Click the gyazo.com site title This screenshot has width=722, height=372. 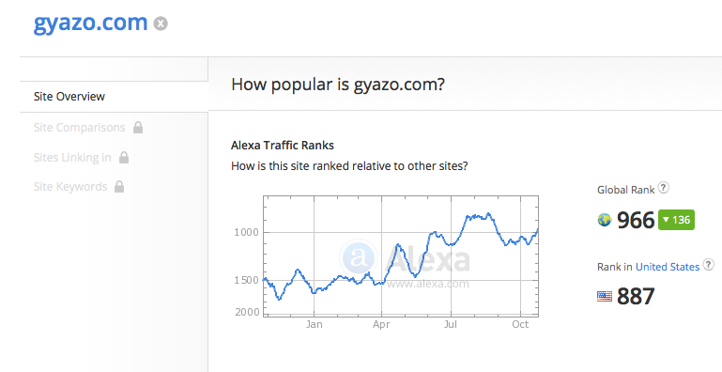click(x=90, y=23)
